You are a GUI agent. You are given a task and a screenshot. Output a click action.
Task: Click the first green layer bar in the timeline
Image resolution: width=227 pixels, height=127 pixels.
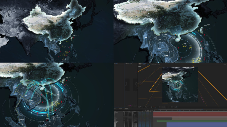[192, 120]
